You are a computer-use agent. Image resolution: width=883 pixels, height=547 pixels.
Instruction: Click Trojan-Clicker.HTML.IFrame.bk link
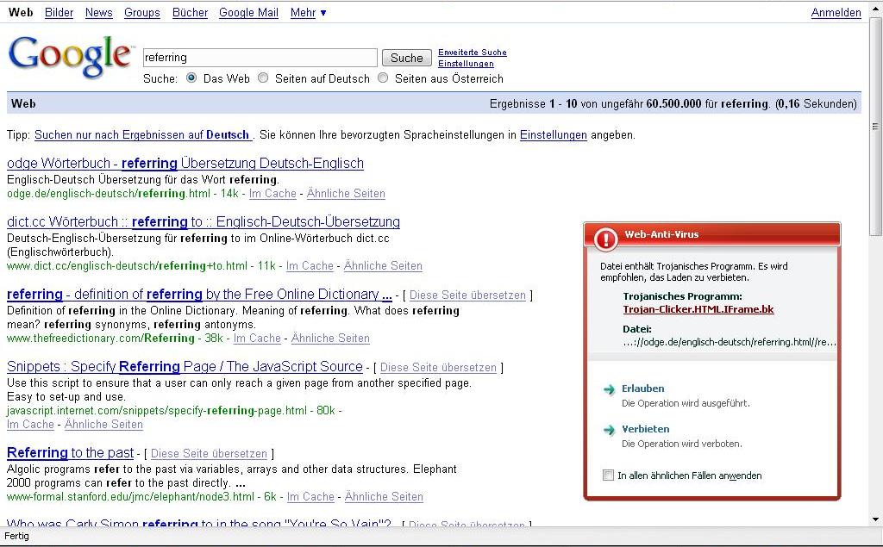[698, 309]
